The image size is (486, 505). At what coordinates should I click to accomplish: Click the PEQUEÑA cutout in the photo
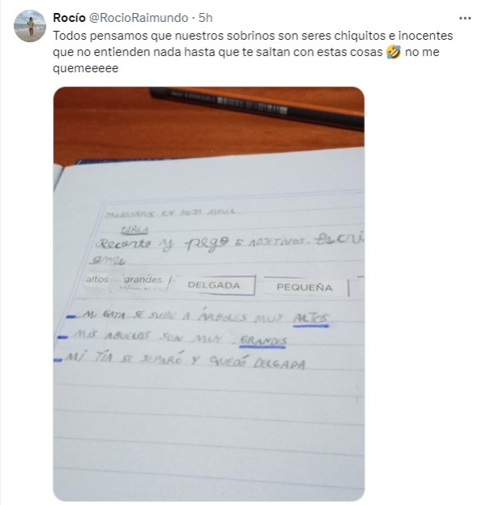coord(305,287)
